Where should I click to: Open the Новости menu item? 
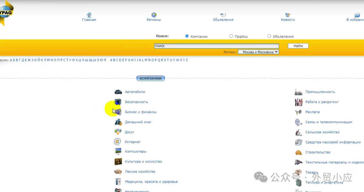pyautogui.click(x=288, y=20)
